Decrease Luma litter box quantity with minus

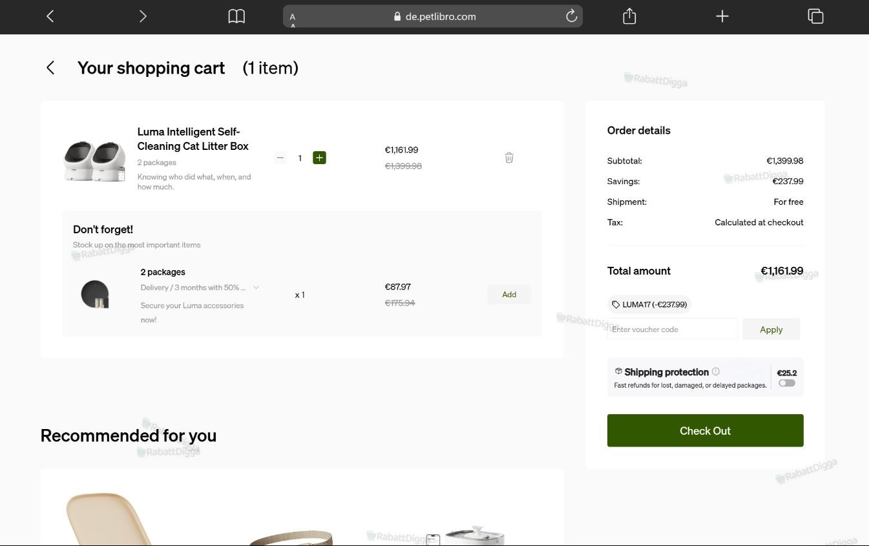280,158
